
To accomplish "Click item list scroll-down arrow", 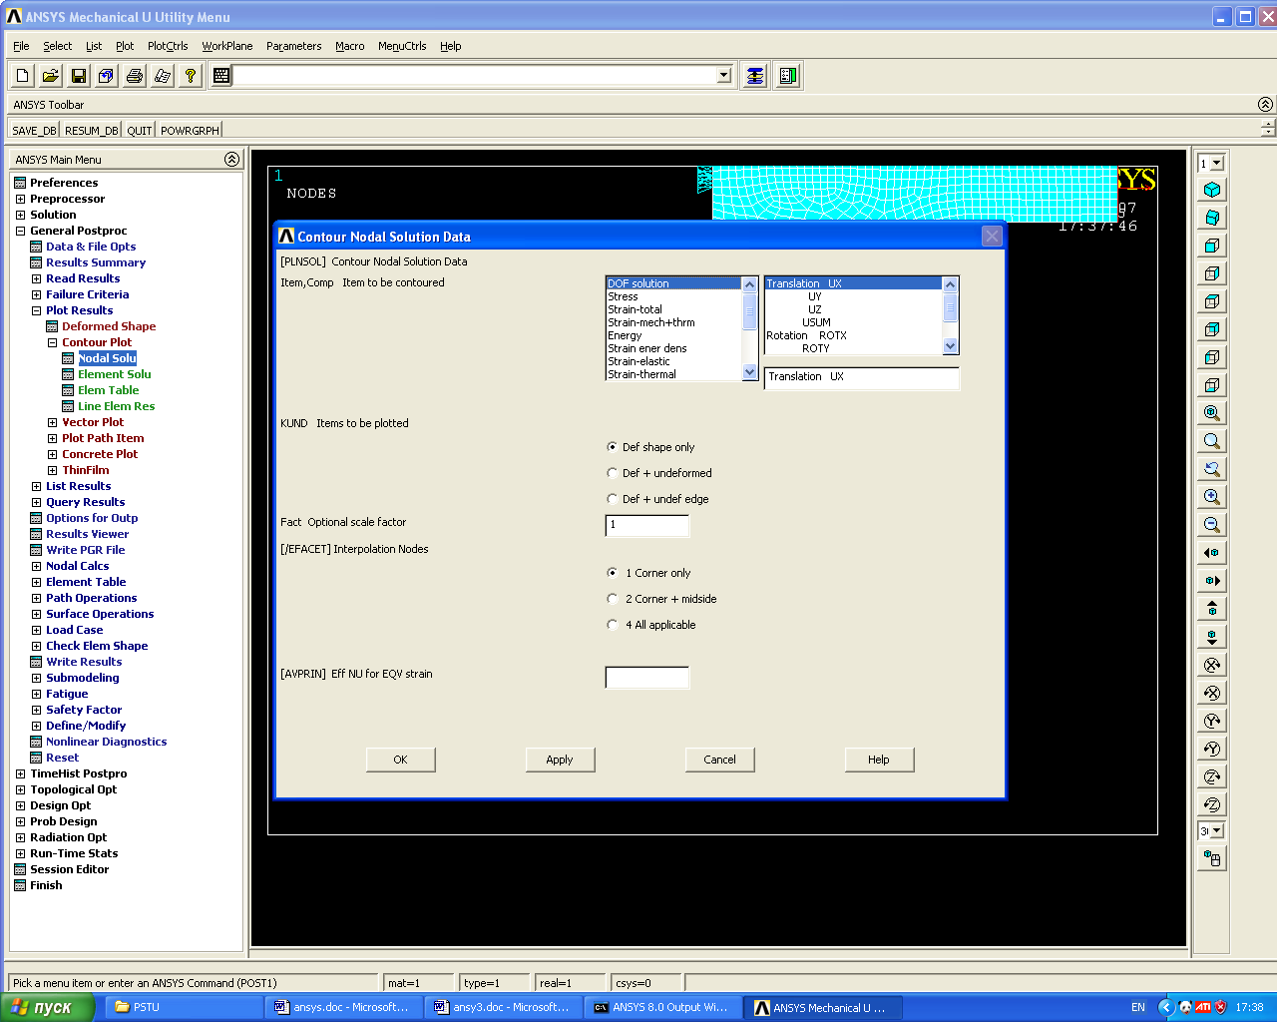I will coord(750,372).
